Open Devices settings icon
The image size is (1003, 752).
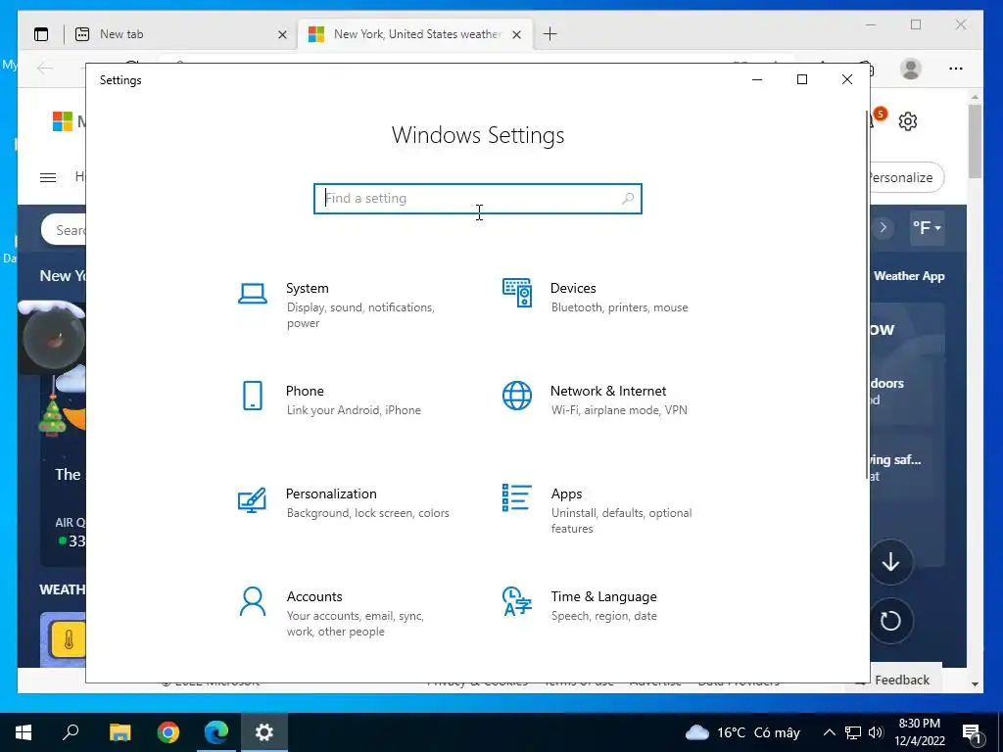[517, 293]
